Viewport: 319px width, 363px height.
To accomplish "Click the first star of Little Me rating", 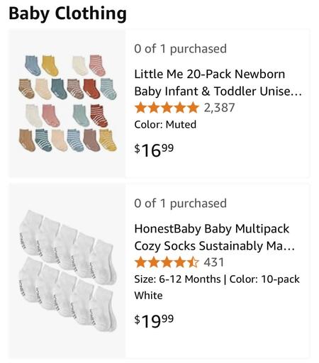I will [141, 108].
